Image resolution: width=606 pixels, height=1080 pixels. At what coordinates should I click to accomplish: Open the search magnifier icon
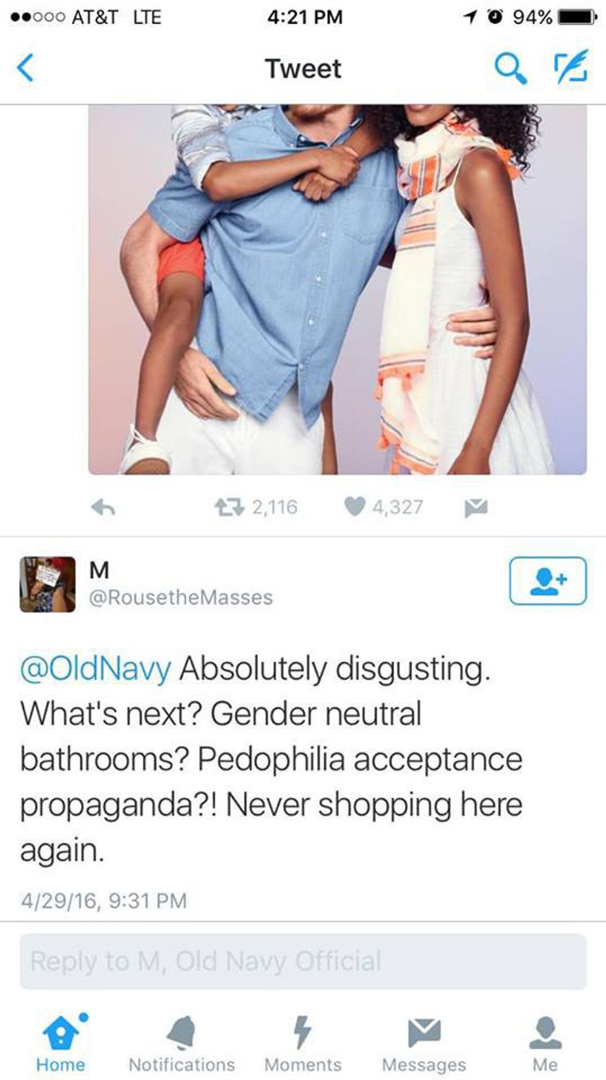click(511, 67)
